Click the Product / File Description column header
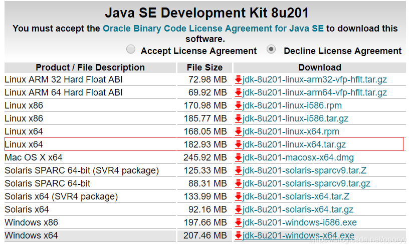Screen dimensions: 412x249 click(x=90, y=67)
